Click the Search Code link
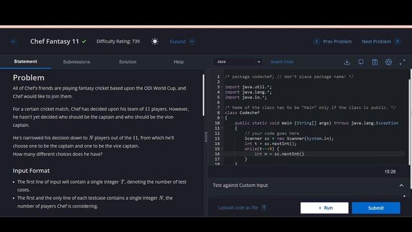The width and height of the screenshot is (412, 232). [282, 62]
